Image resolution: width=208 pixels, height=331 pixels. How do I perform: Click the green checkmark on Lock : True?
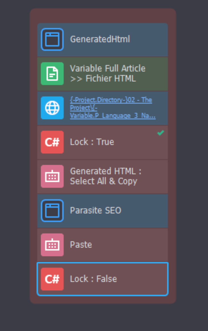point(161,133)
